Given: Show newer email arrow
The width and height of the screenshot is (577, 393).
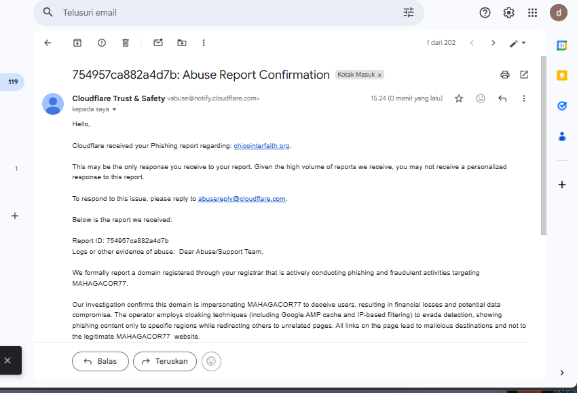Looking at the screenshot, I should (x=472, y=43).
